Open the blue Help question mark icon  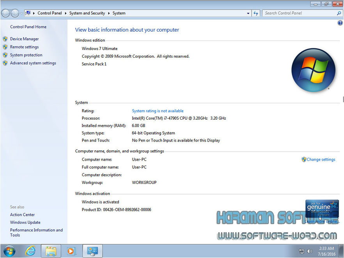[340, 23]
